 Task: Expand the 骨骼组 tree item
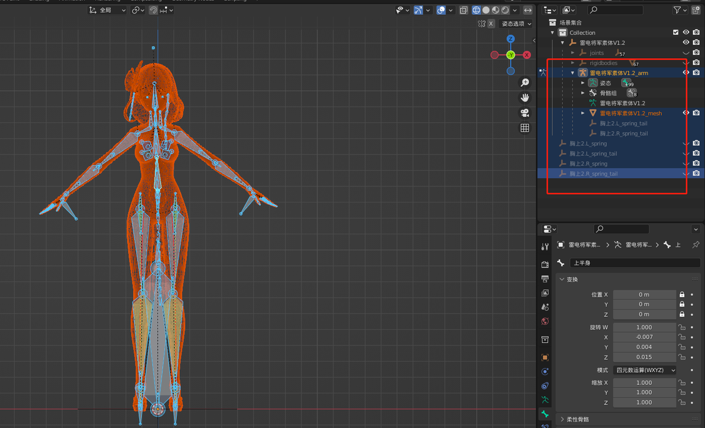coord(583,93)
